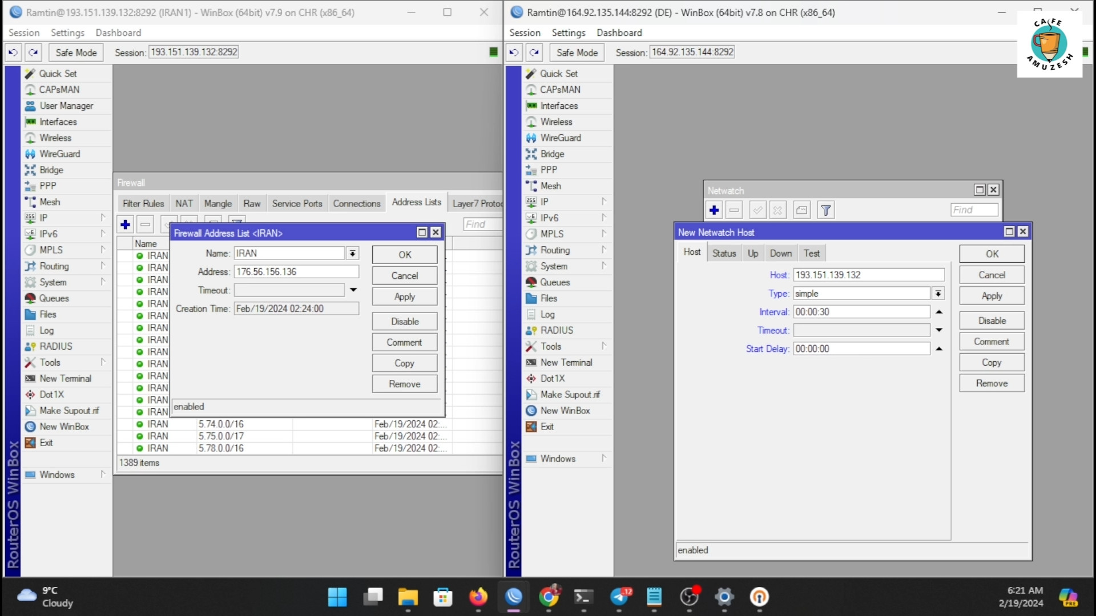Collapse the Start Delay field in Netwatch Host

click(939, 349)
